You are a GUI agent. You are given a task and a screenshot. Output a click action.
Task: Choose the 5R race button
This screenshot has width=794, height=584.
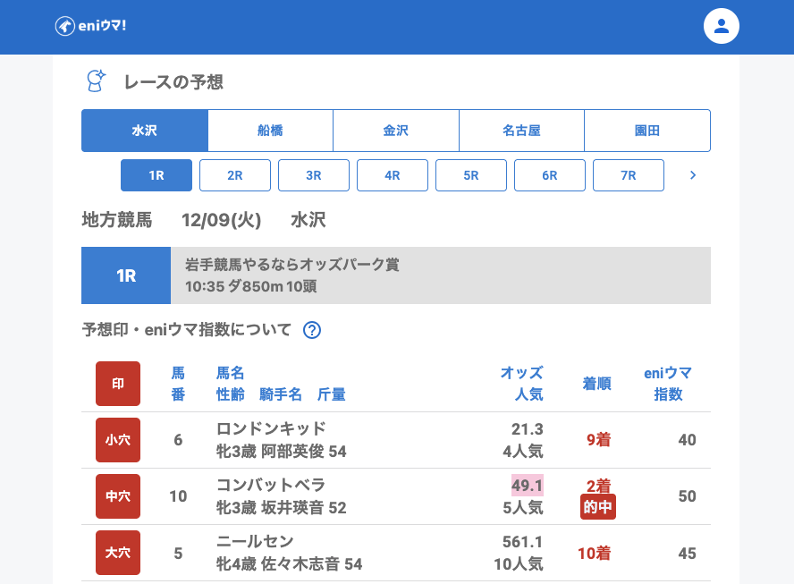click(x=471, y=175)
